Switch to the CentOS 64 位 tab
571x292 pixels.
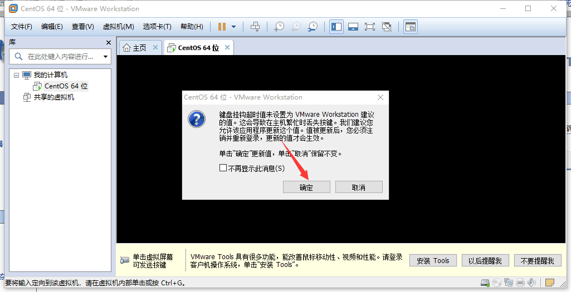click(x=198, y=48)
